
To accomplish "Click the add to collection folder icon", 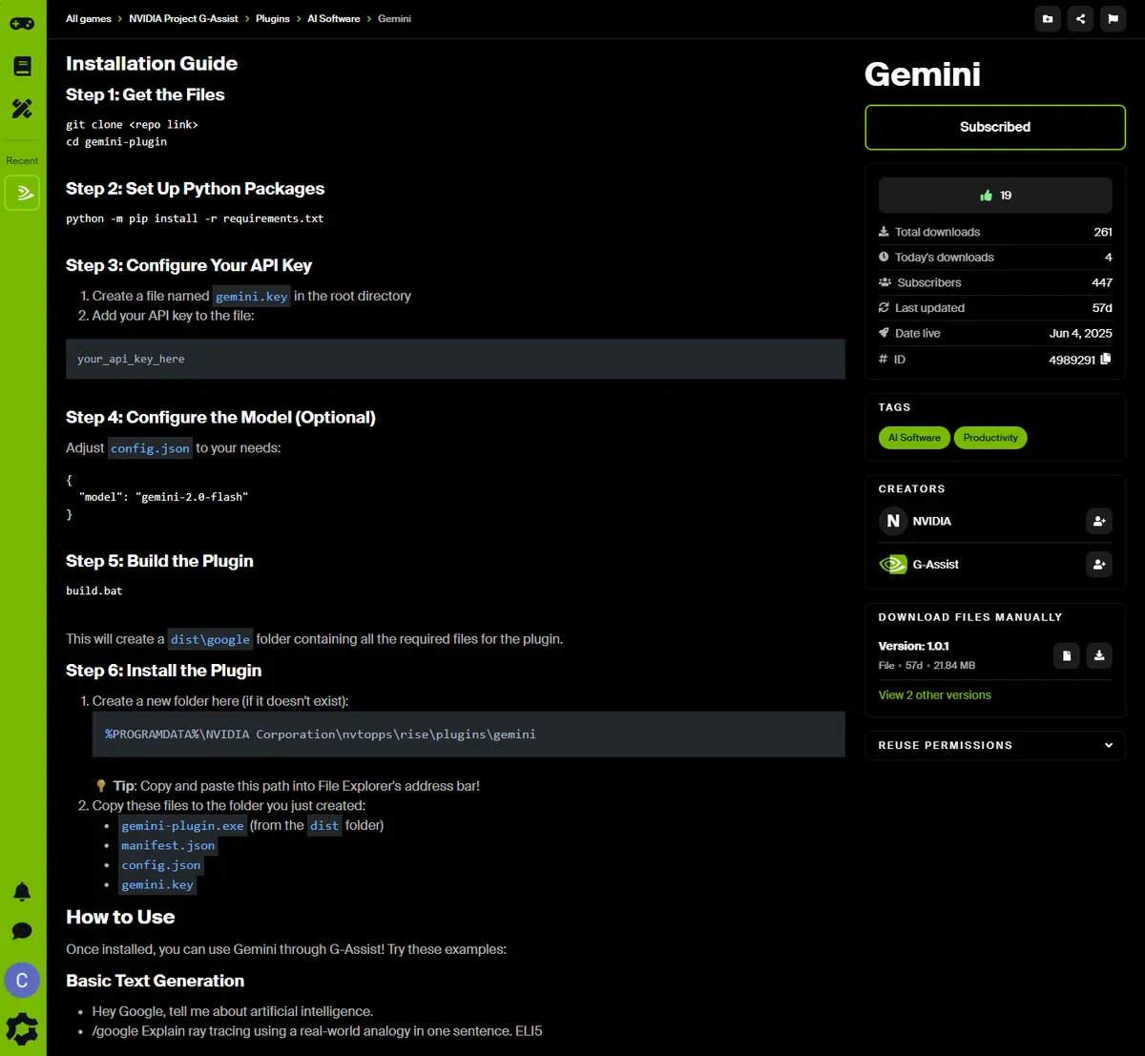I will click(1048, 19).
